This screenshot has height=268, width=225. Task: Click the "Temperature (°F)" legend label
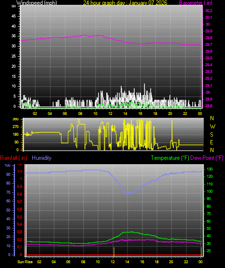(170, 158)
